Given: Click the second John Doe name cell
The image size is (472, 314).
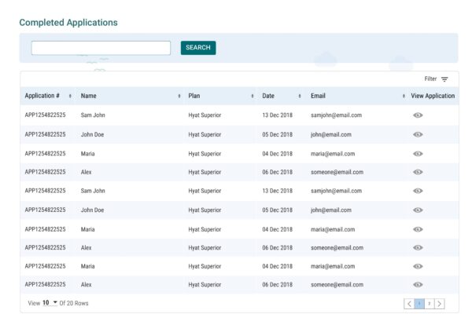Looking at the screenshot, I should click(x=92, y=210).
